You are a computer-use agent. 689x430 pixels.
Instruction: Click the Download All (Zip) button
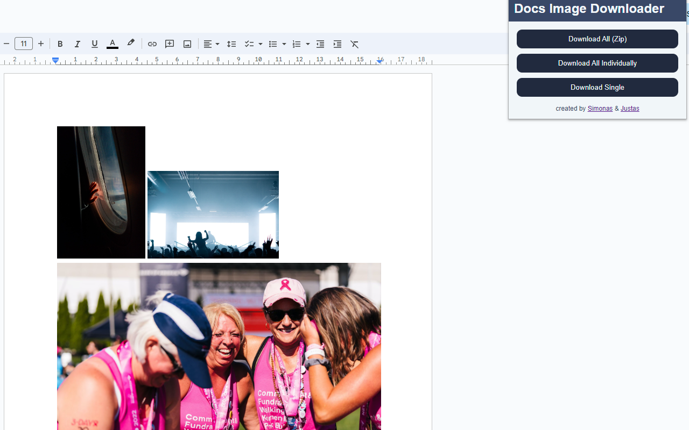597,39
